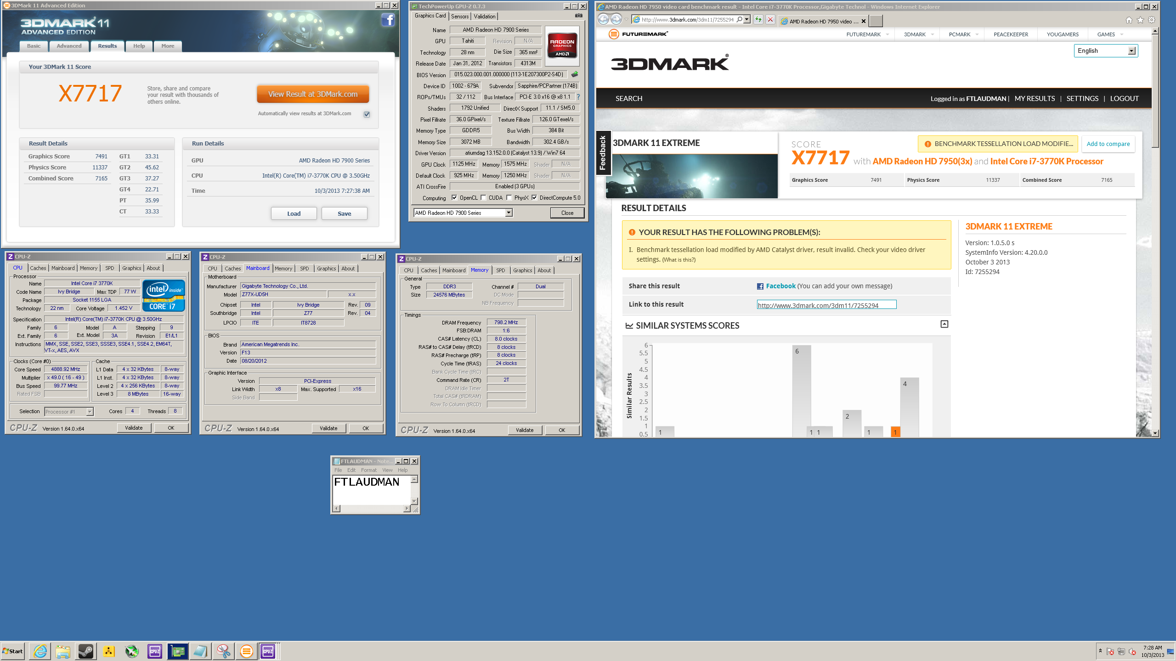Viewport: 1176px width, 661px height.
Task: Click the 'Add to compare' button
Action: coord(1108,144)
